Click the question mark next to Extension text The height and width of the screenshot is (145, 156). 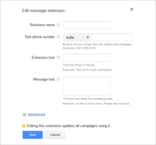coord(59,58)
